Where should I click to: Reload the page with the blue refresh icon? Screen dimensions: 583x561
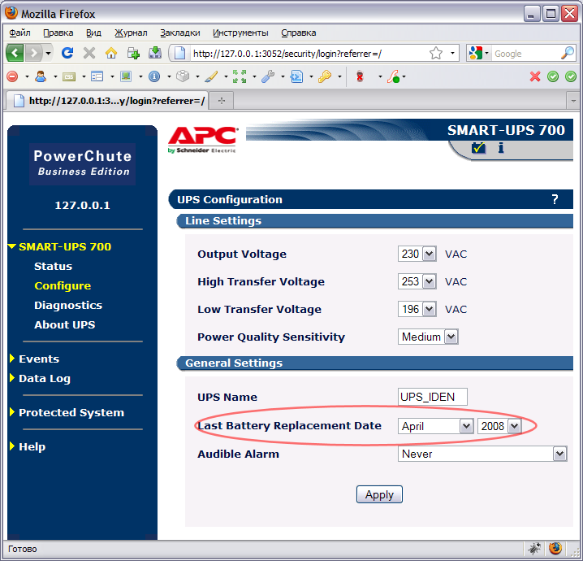point(67,53)
